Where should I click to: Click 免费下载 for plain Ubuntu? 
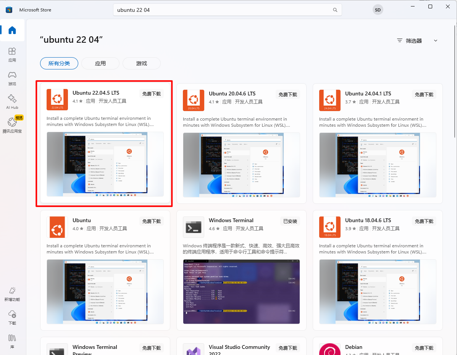[152, 221]
